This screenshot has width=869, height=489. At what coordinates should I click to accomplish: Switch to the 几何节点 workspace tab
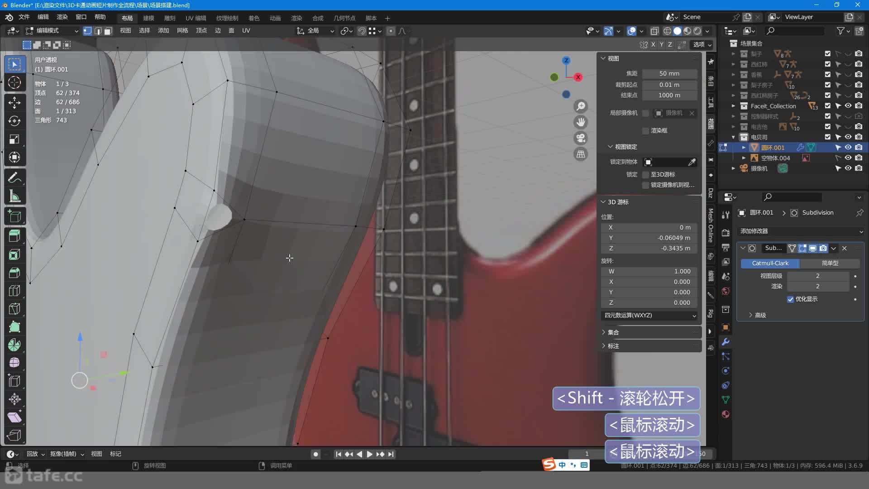(x=344, y=18)
